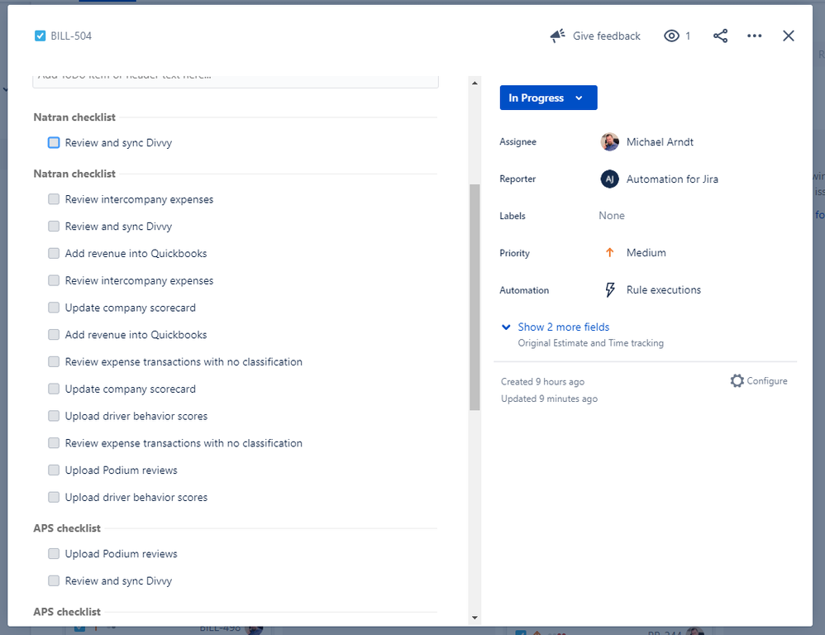
Task: Click the Rule executions link
Action: click(x=664, y=290)
